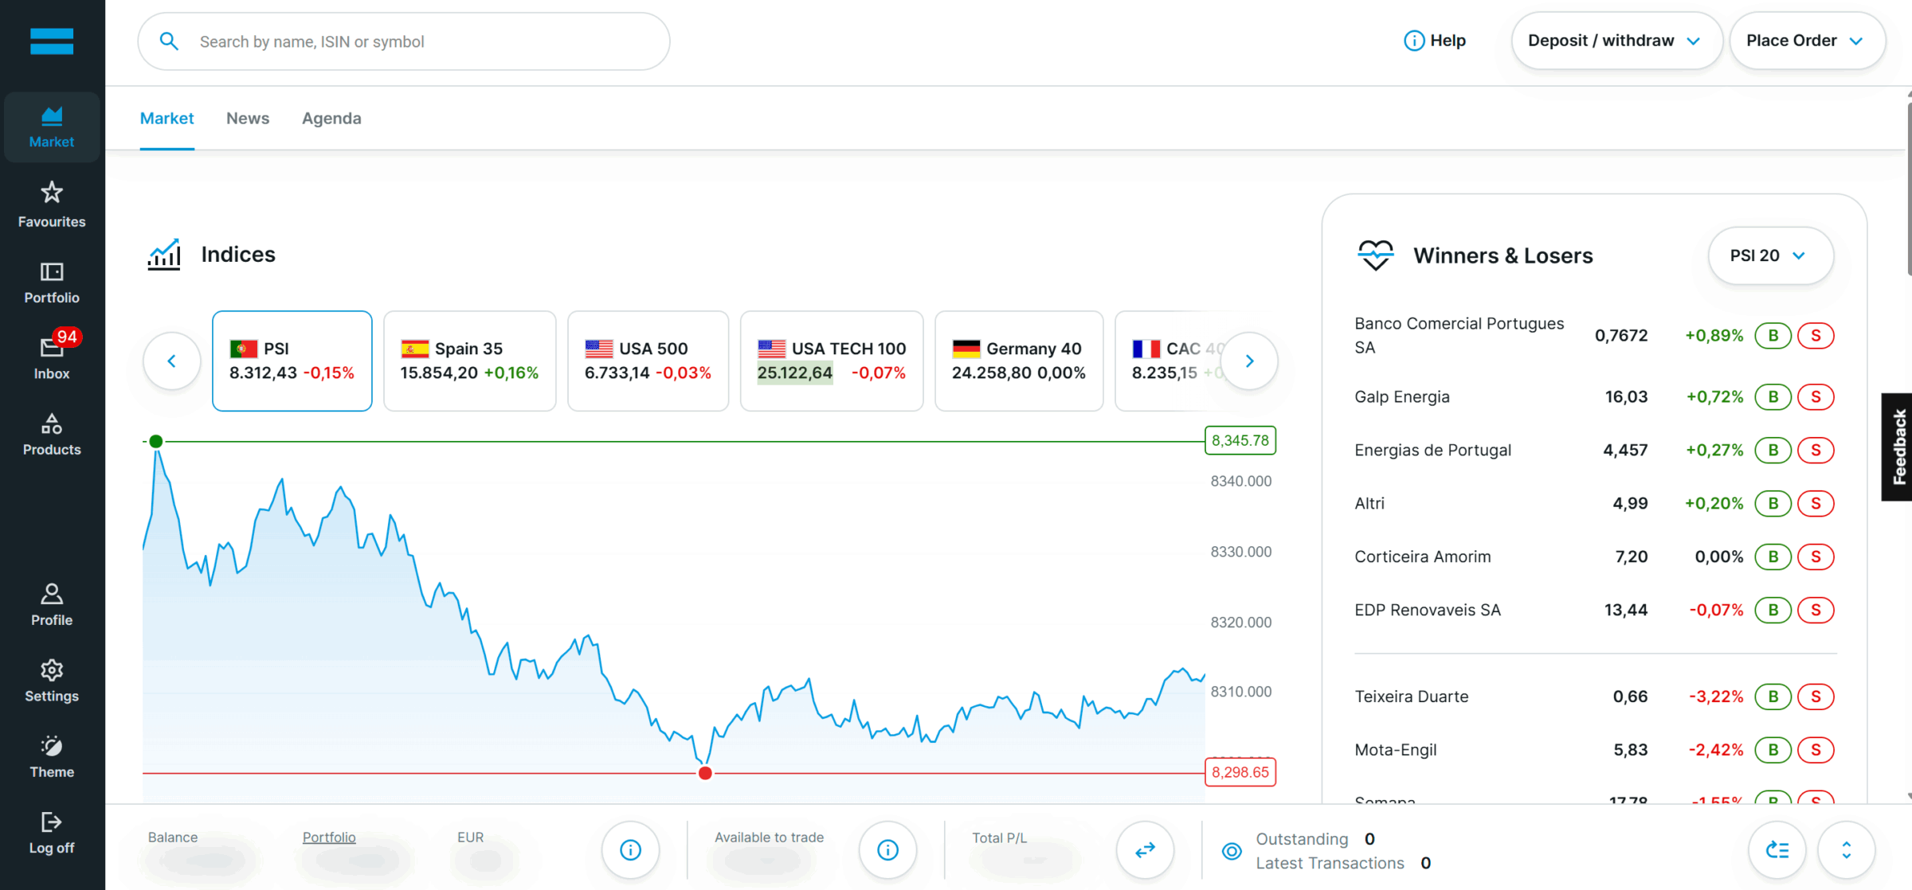
Task: Open Favourites star icon in sidebar
Action: [52, 193]
